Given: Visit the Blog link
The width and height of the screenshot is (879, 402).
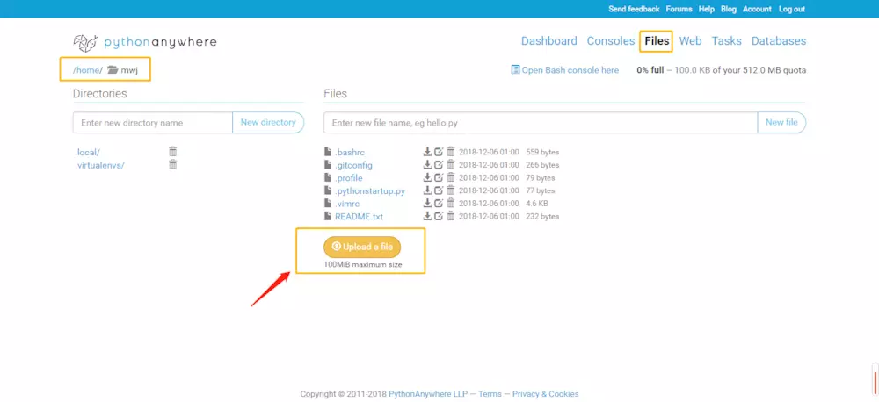Looking at the screenshot, I should [728, 9].
